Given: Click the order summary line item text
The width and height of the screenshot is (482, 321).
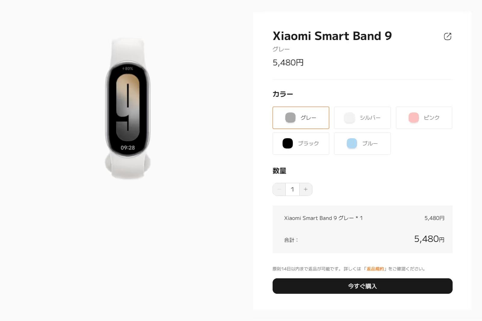Looking at the screenshot, I should tap(323, 218).
